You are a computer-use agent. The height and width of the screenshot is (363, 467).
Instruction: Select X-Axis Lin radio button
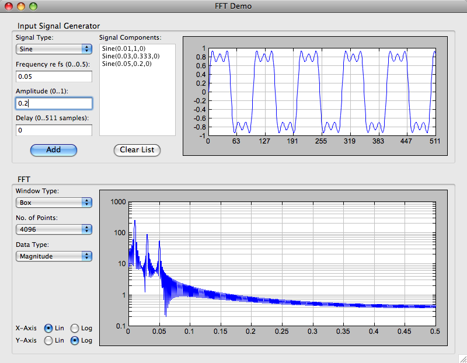coord(49,328)
